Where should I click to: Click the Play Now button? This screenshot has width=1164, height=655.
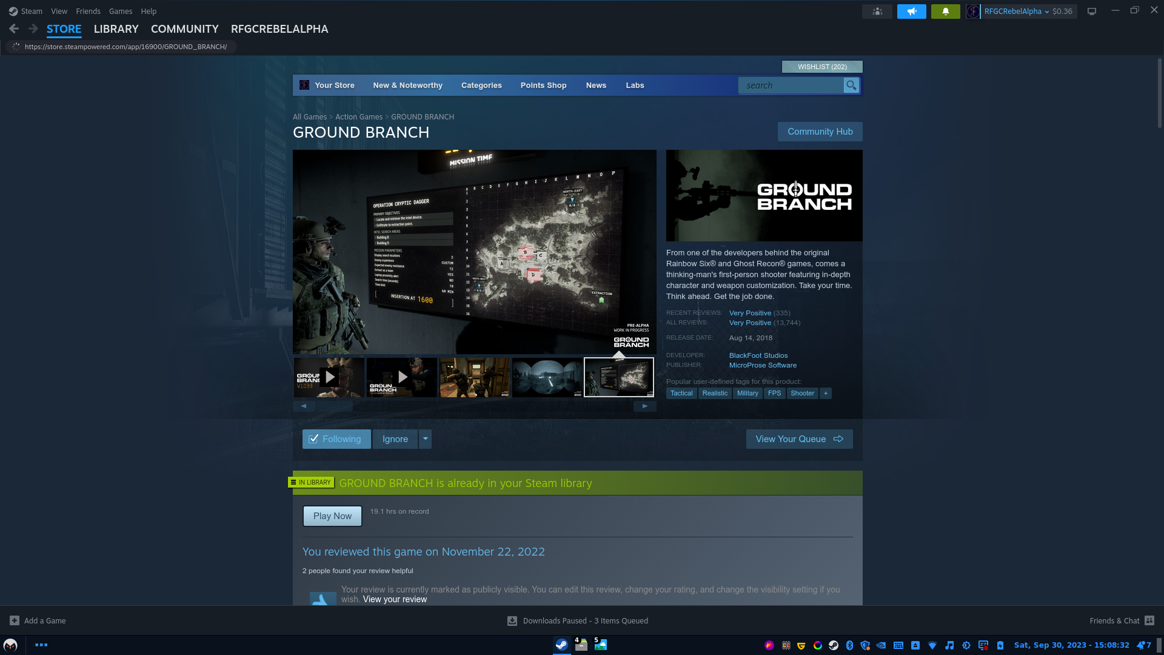click(332, 516)
